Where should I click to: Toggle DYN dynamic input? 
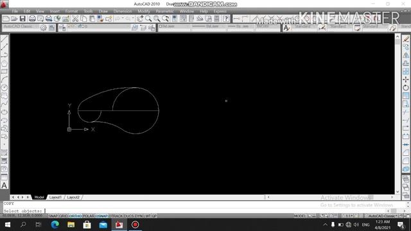point(139,216)
